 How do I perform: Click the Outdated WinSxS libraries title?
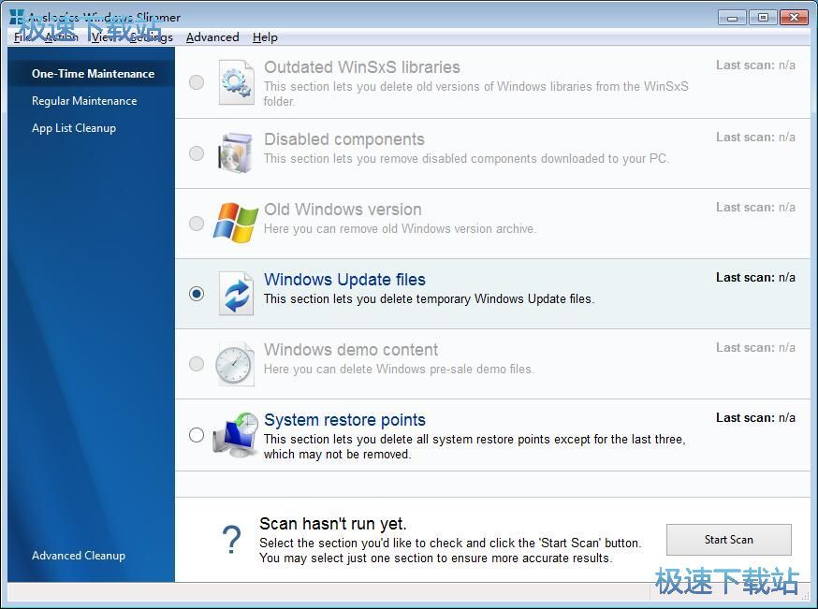[x=362, y=67]
